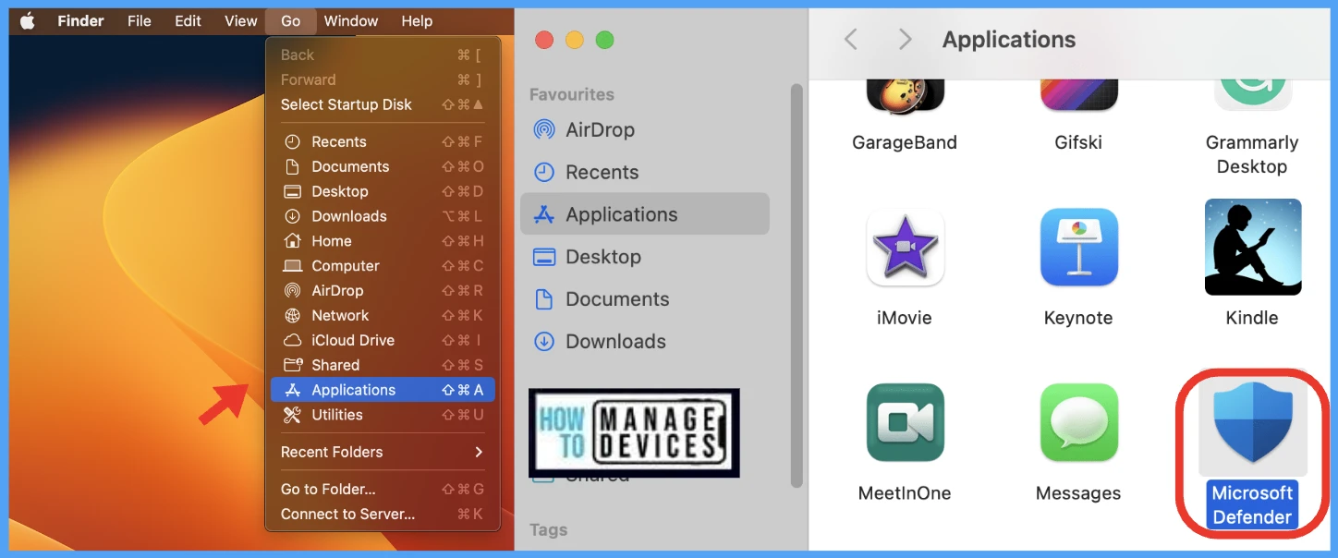The height and width of the screenshot is (558, 1338).
Task: Launch the MeetInOne app icon
Action: 905,423
